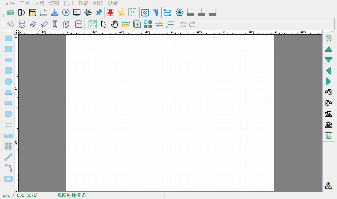This screenshot has width=337, height=199.
Task: Select the ruler measure tool
Action: pos(126,24)
